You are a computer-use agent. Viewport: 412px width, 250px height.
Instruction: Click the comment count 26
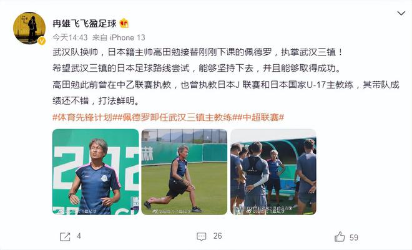(x=218, y=236)
